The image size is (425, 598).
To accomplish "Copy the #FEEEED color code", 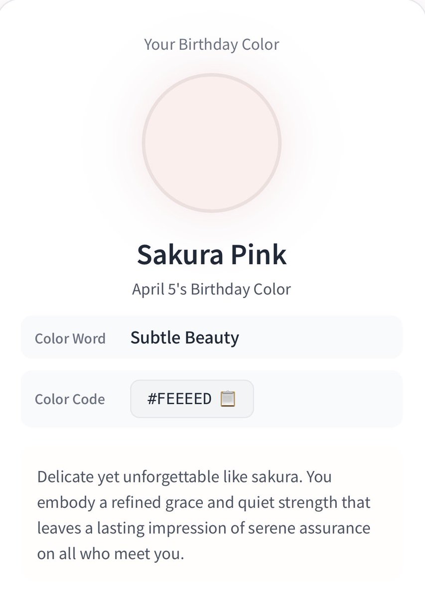I will (192, 399).
